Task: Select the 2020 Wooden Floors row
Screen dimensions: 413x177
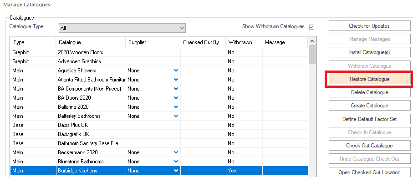Action: [x=159, y=52]
